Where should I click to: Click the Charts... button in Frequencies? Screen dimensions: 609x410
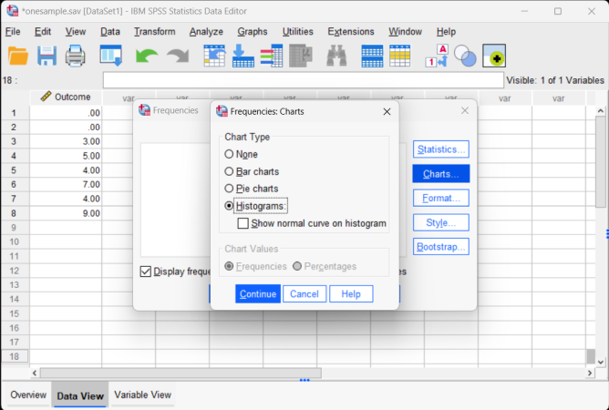coord(441,173)
